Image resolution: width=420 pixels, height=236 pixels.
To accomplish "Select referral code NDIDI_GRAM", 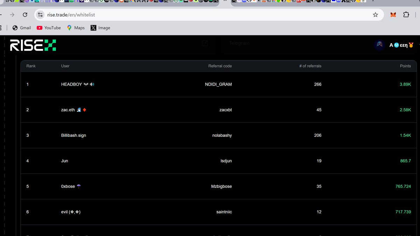I will (x=218, y=84).
